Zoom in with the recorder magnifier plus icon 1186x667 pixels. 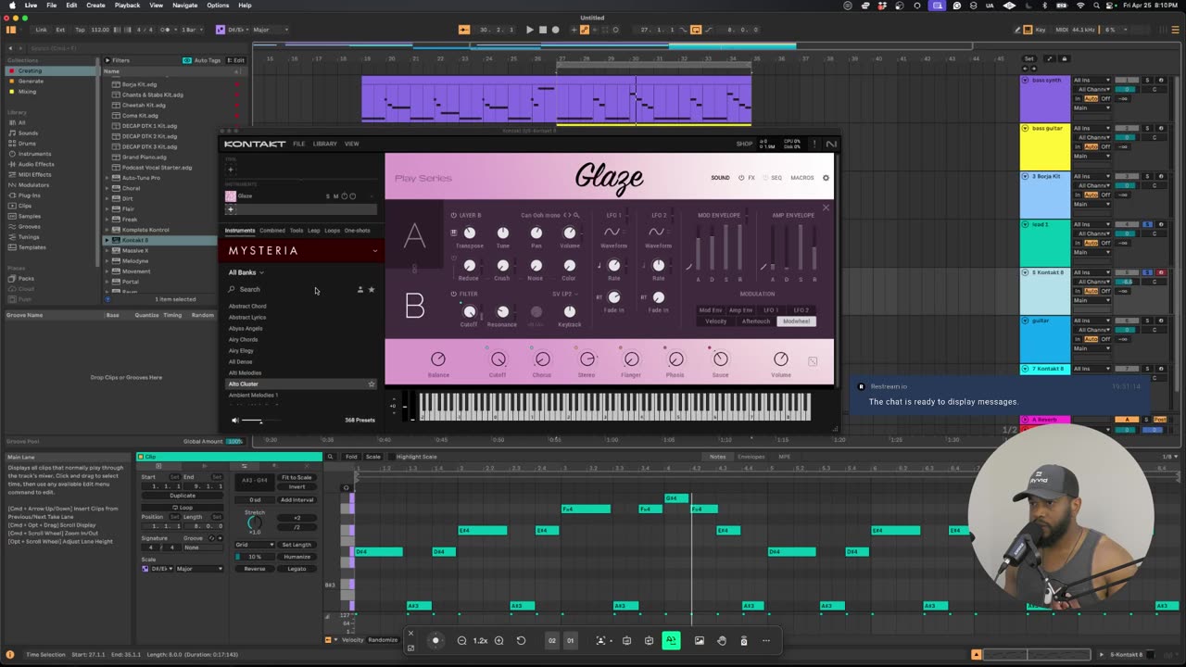tap(498, 640)
